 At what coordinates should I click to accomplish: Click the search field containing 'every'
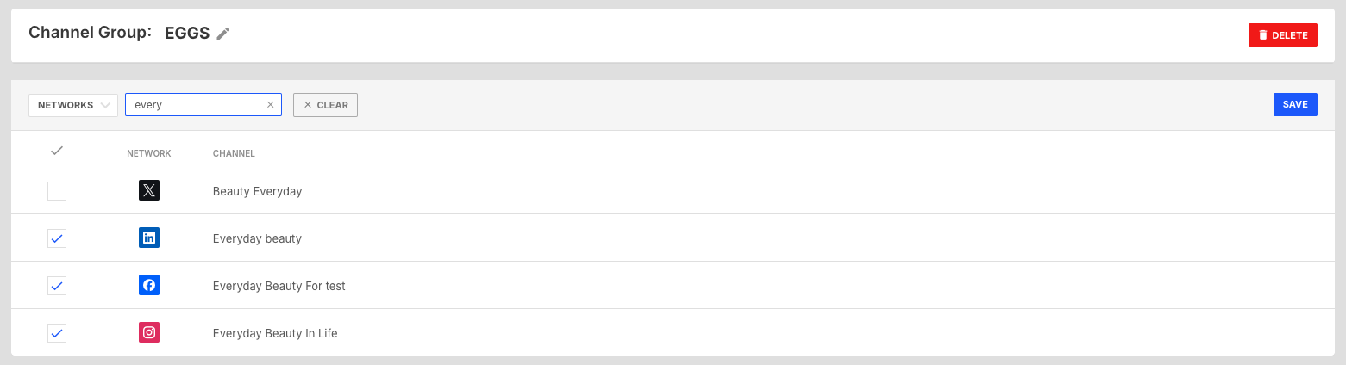(x=203, y=105)
